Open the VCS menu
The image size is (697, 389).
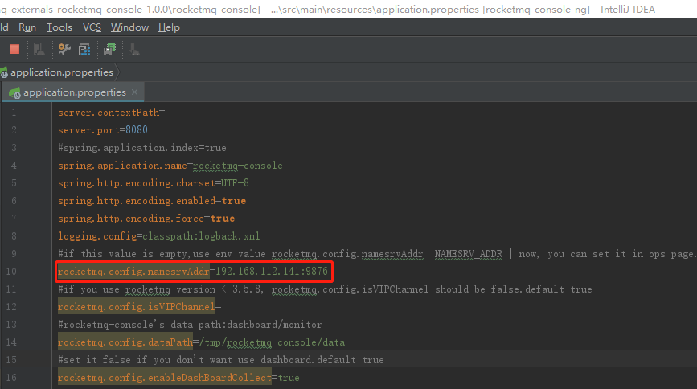[x=92, y=27]
